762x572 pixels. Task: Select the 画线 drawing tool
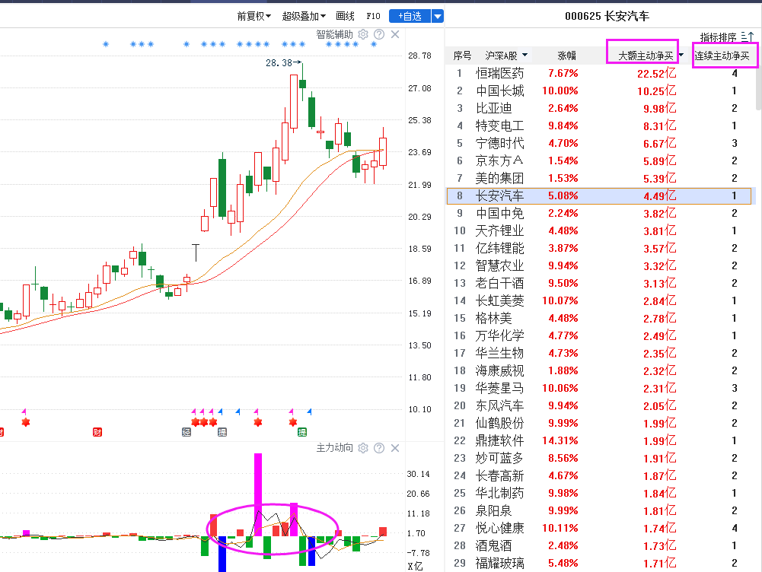(345, 17)
